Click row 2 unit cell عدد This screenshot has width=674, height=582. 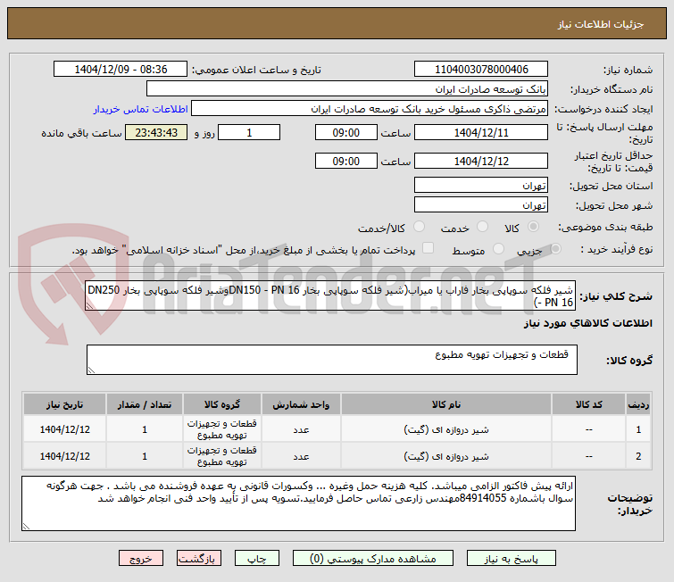point(301,456)
